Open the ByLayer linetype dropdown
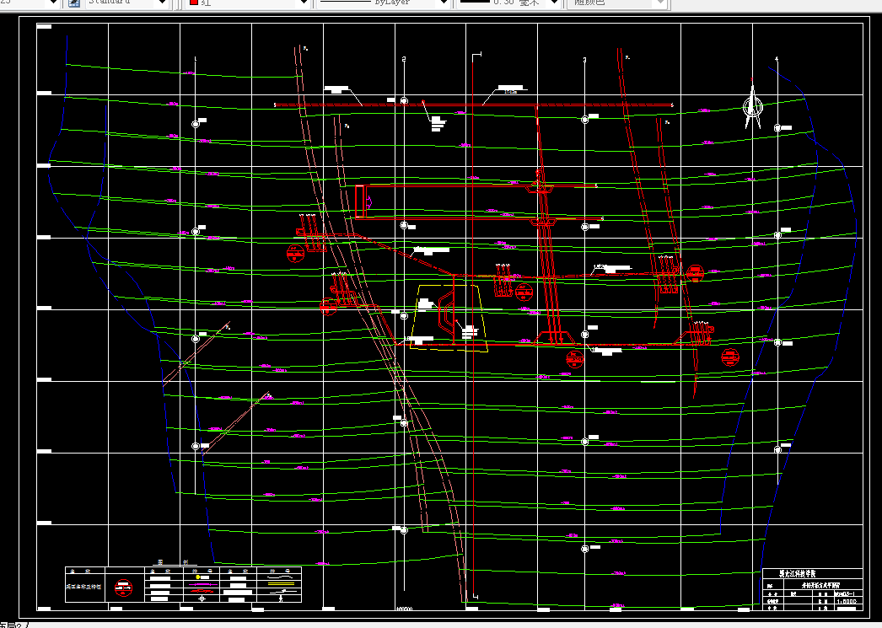The height and width of the screenshot is (628, 882). 383,3
